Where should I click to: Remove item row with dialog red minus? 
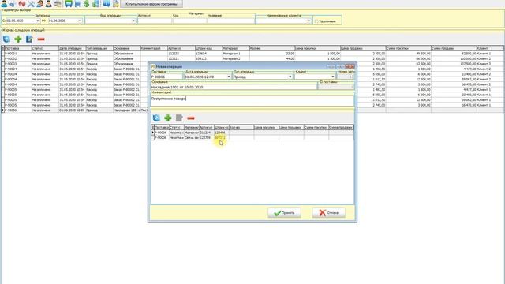point(191,118)
